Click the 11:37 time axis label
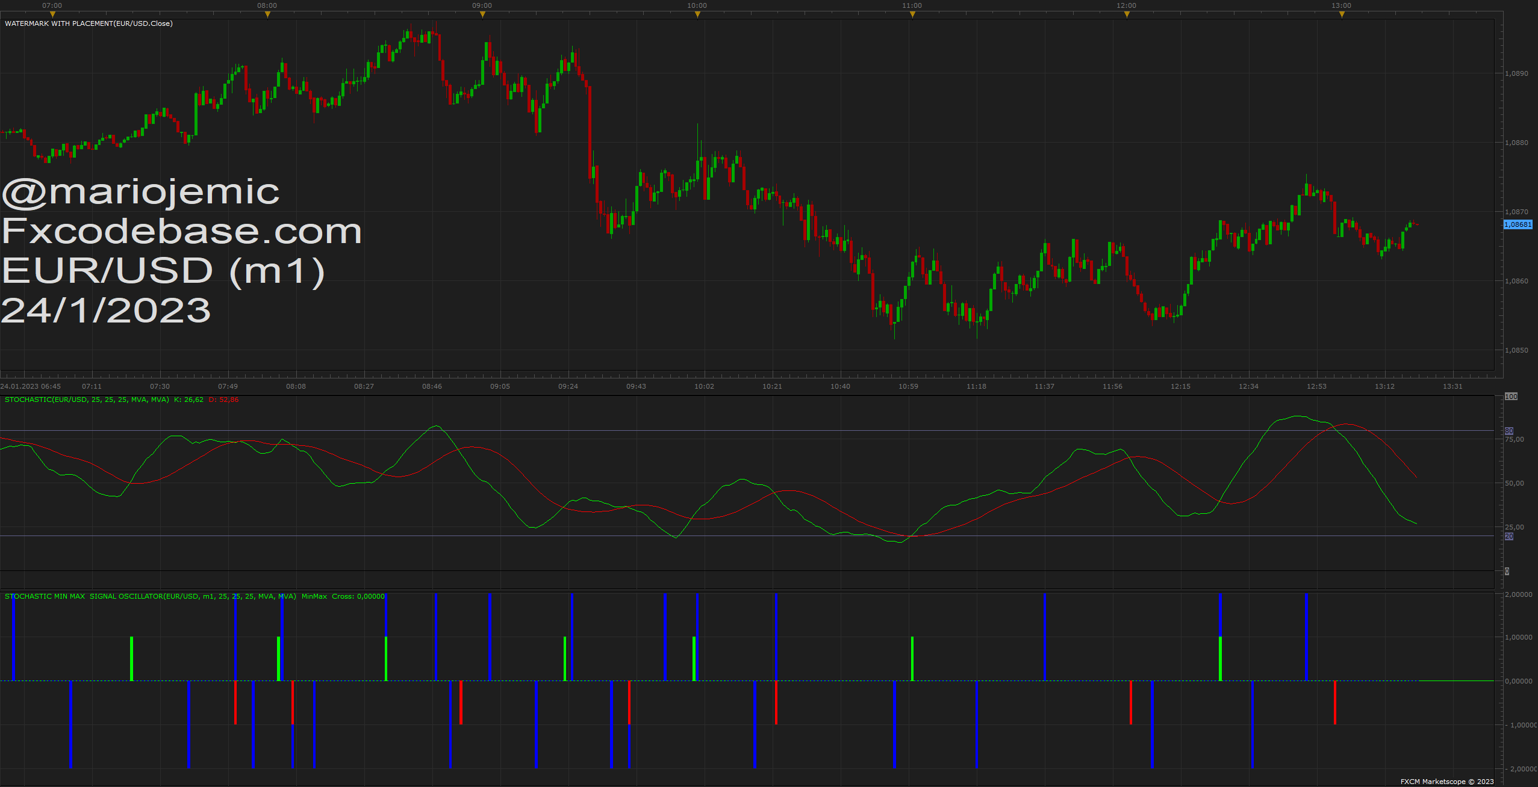Viewport: 1538px width, 787px height. (x=1044, y=386)
